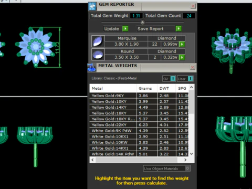Click green arrow on Marquise diamond row
The image size is (252, 189).
pos(182,44)
